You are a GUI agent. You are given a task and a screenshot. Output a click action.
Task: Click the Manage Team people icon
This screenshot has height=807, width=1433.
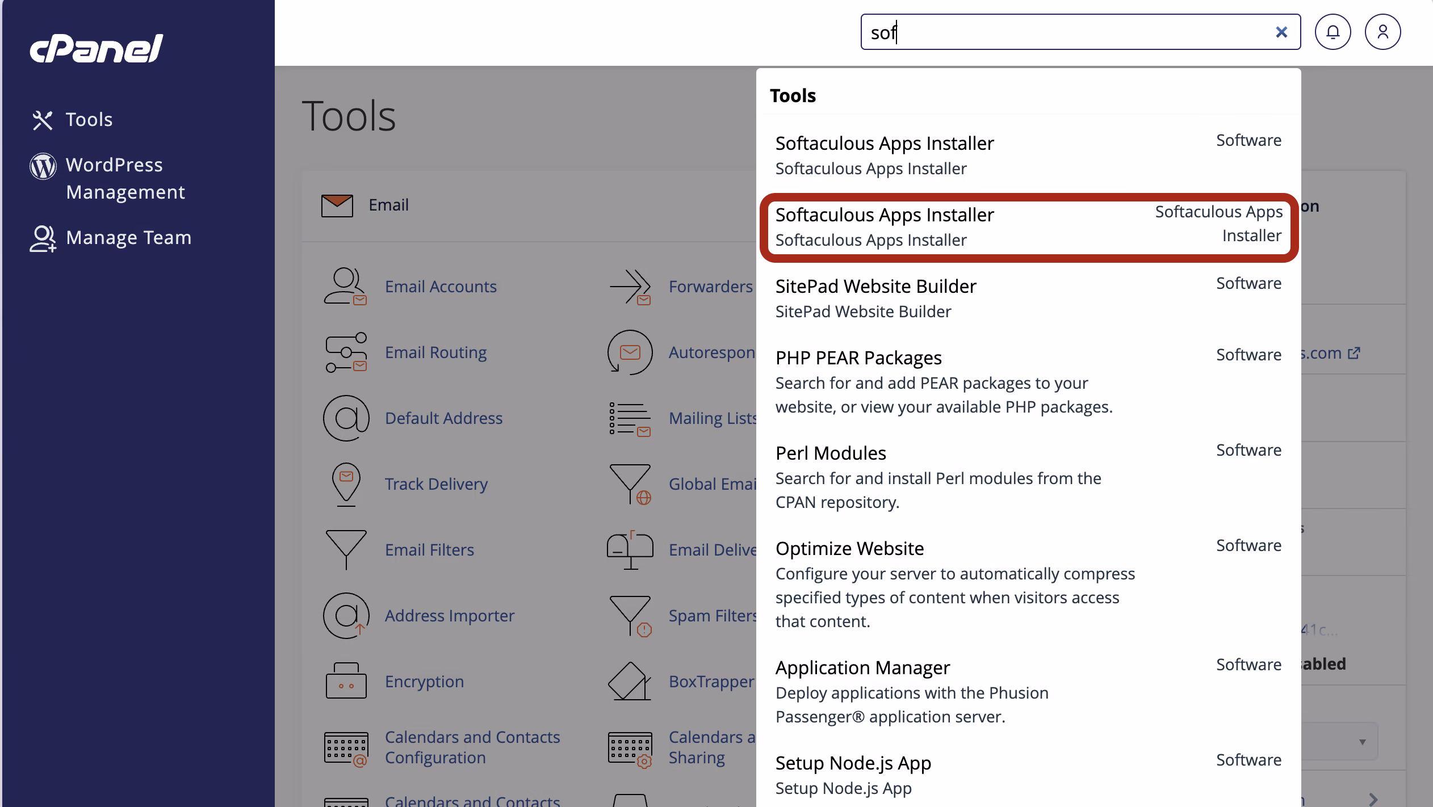pos(43,238)
